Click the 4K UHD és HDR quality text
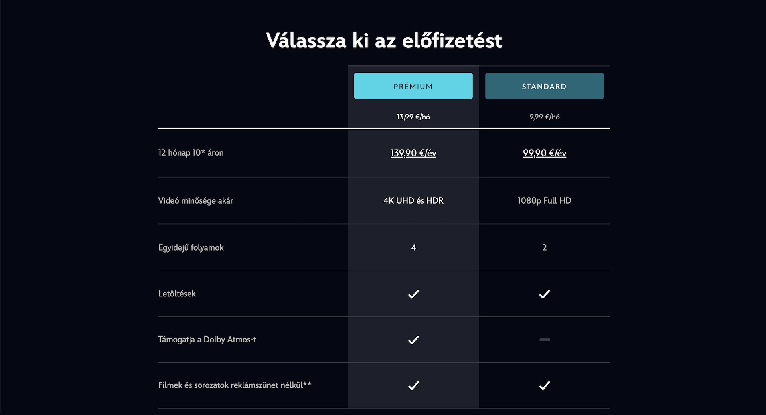Viewport: 766px width, 415px height. [413, 200]
